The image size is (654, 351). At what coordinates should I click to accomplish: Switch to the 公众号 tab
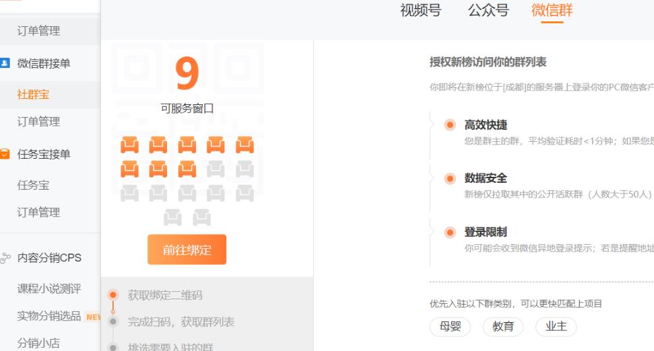(x=488, y=11)
